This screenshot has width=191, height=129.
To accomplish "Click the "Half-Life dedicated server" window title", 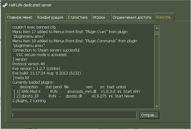I will pos(30,5).
